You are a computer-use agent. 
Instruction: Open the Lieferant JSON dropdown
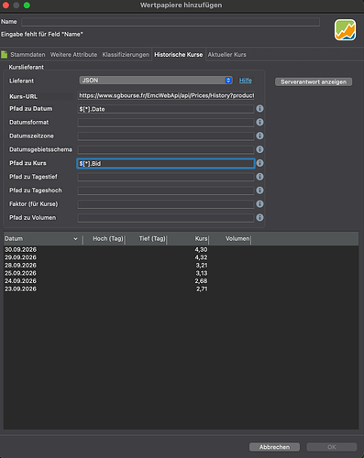point(156,81)
